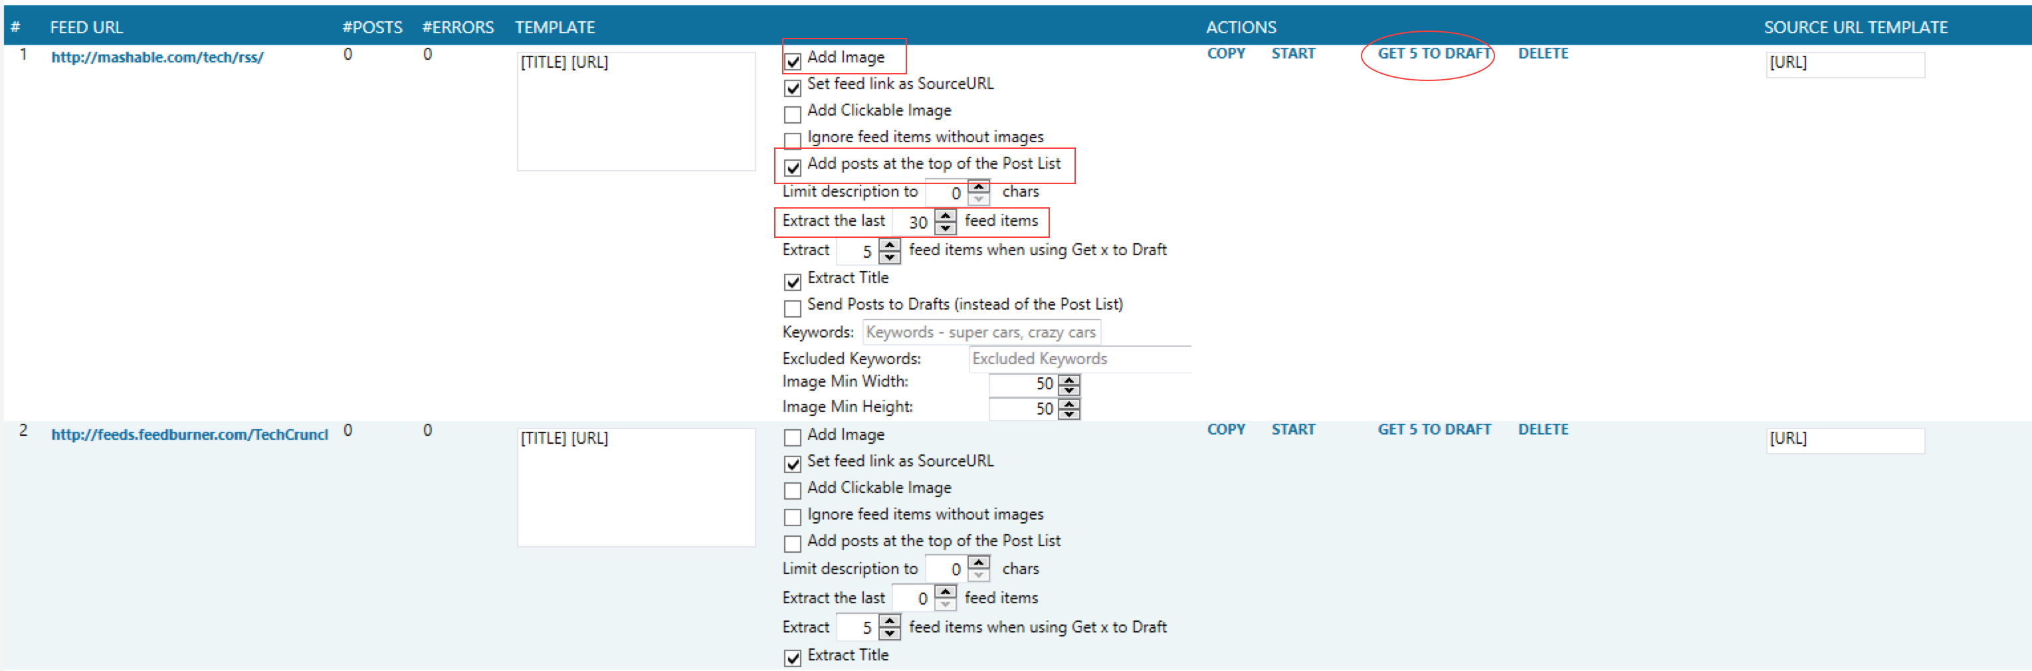Screen dimensions: 2032x671
Task: Increase Image Min Height value
Action: 1070,404
